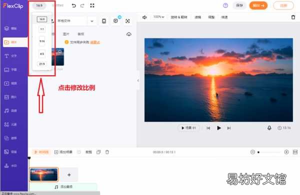Screen dimensions: 300x195
Task: Click the orange export button
Action: (x=258, y=6)
